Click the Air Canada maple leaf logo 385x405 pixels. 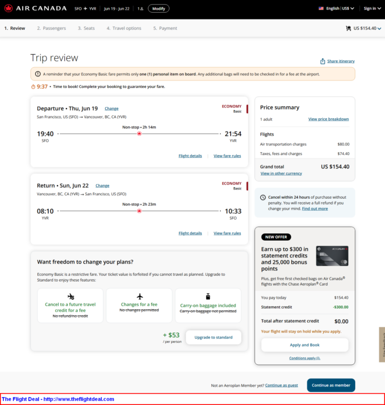(9, 8)
